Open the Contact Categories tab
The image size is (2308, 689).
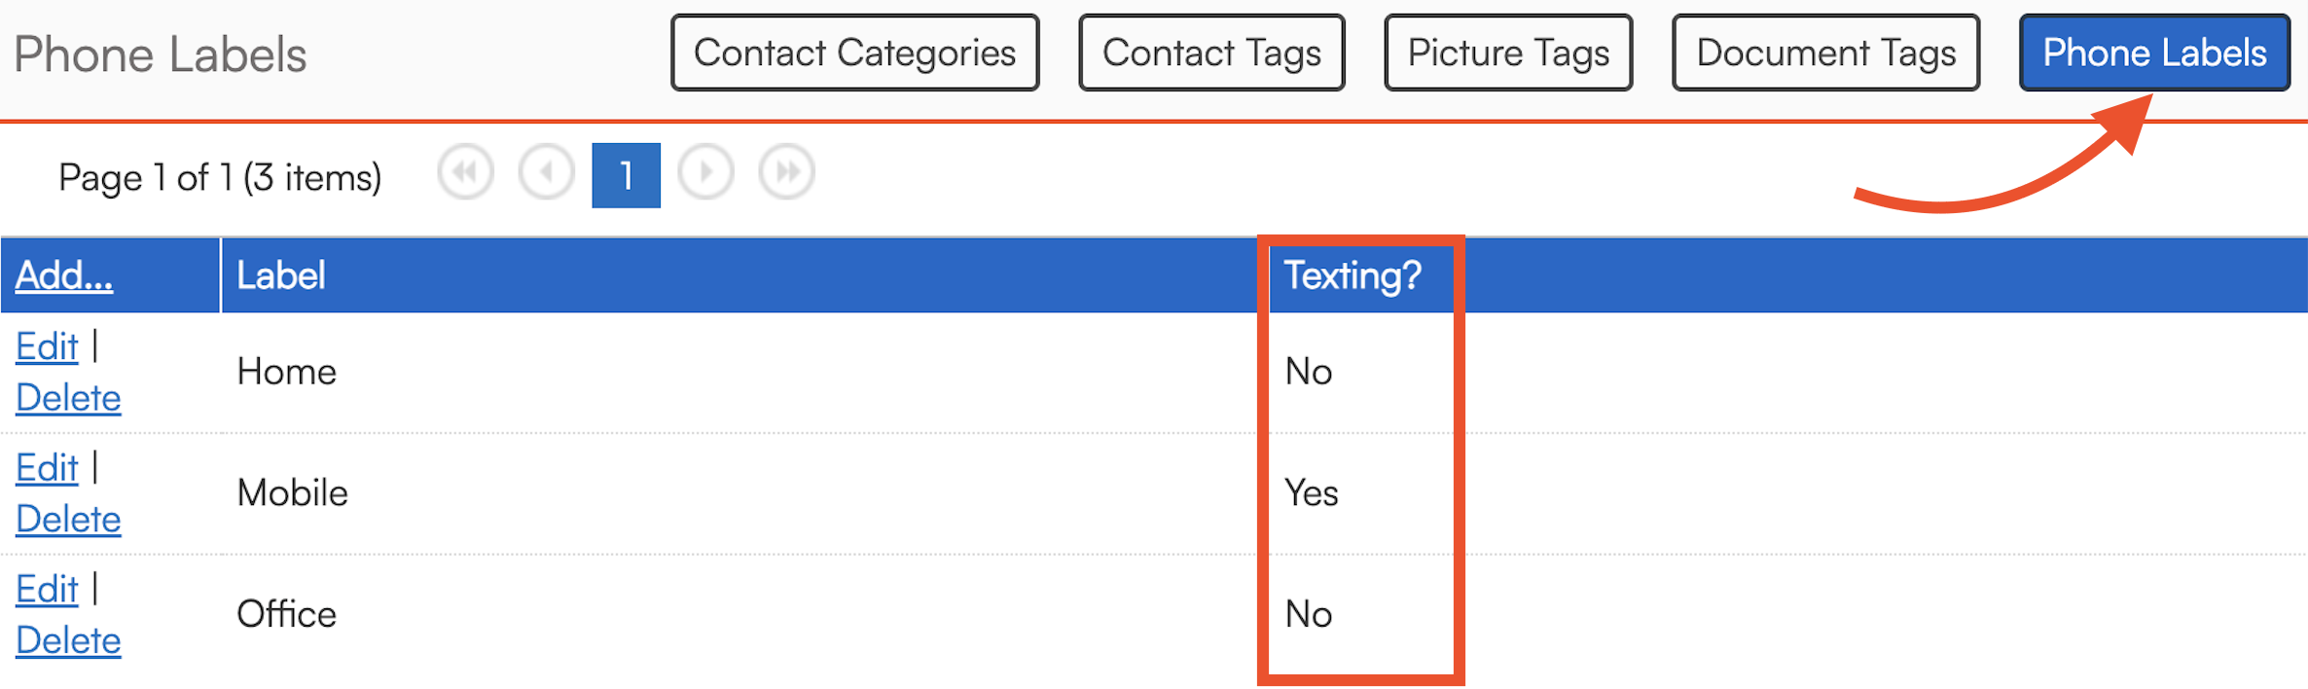point(854,53)
